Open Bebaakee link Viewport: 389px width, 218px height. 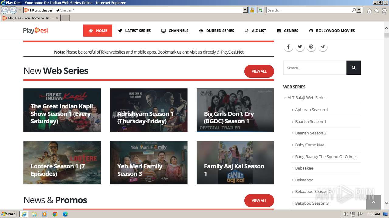[x=304, y=168]
